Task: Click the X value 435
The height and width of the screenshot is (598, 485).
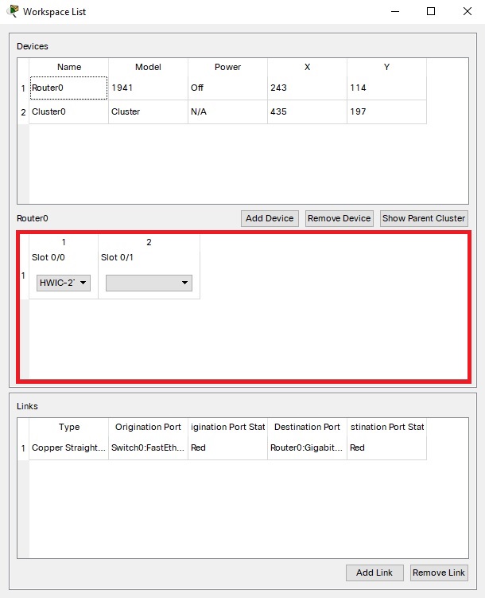Action: pyautogui.click(x=307, y=111)
